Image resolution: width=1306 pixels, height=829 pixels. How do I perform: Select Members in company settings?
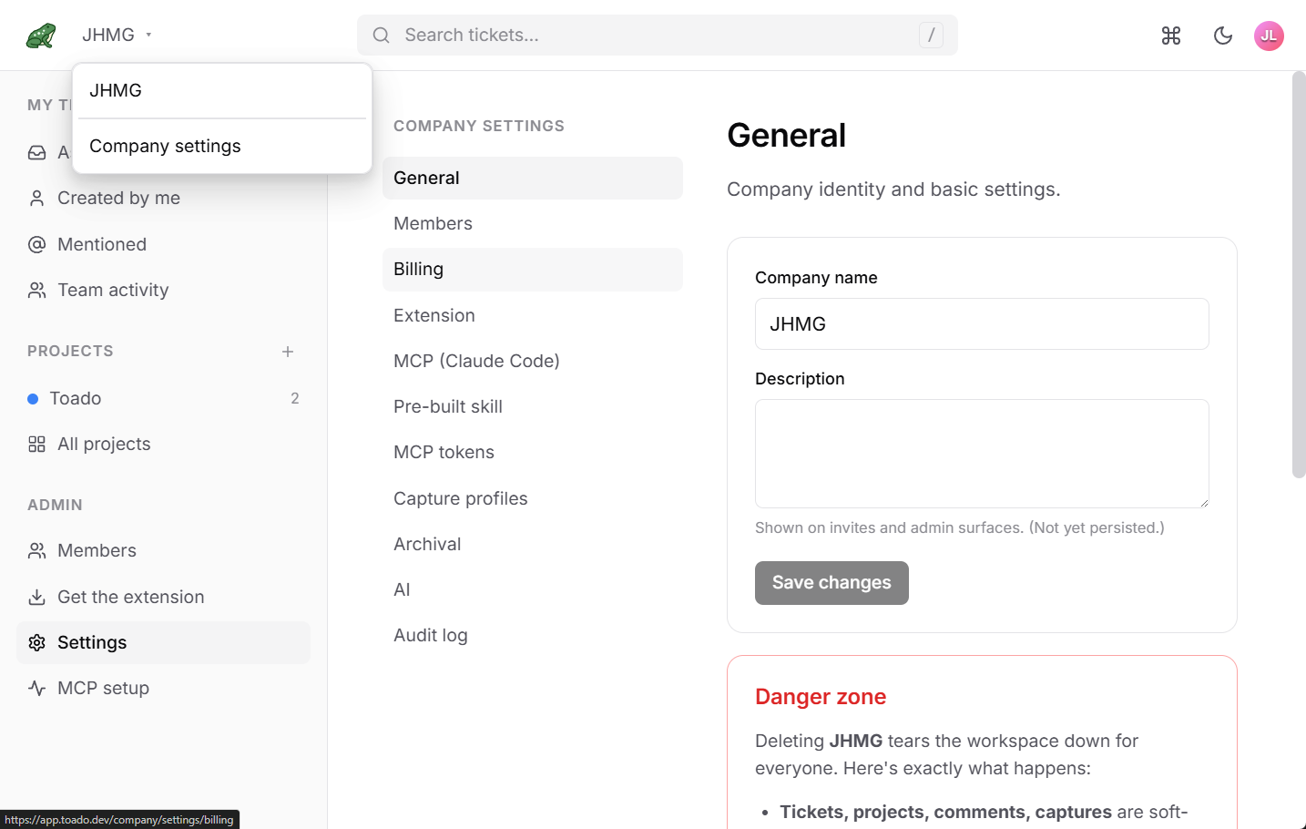pyautogui.click(x=533, y=223)
